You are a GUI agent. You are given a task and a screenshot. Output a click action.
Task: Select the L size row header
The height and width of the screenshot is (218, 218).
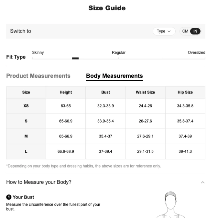26,151
